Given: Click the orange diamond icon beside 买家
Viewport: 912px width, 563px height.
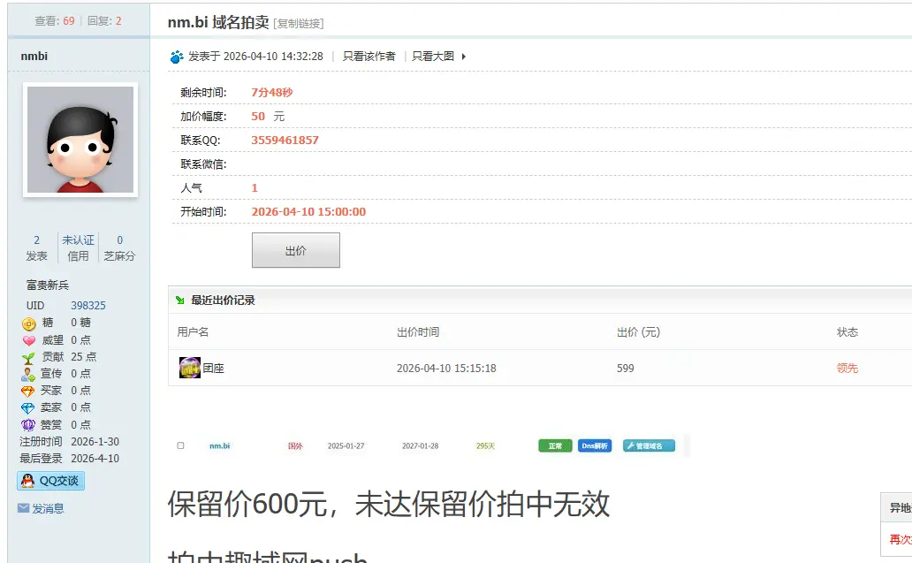Looking at the screenshot, I should pyautogui.click(x=28, y=392).
